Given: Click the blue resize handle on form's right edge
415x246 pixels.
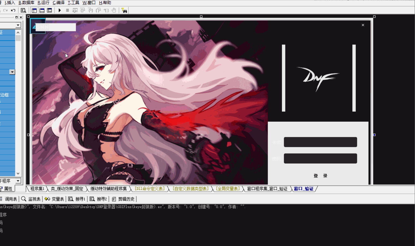Looking at the screenshot, I should [x=374, y=135].
